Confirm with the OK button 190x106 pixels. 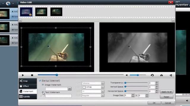154,103
